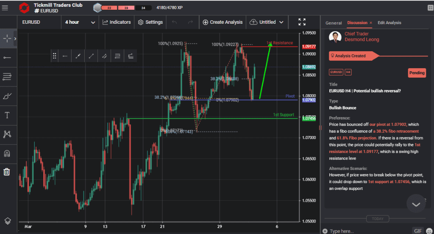This screenshot has height=234, width=434.
Task: Click the 1.08692 current price label
Action: point(309,67)
